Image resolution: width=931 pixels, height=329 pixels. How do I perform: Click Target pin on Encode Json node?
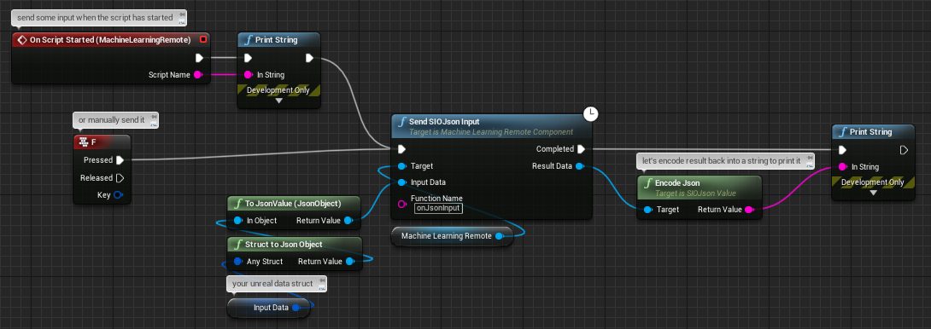point(647,210)
